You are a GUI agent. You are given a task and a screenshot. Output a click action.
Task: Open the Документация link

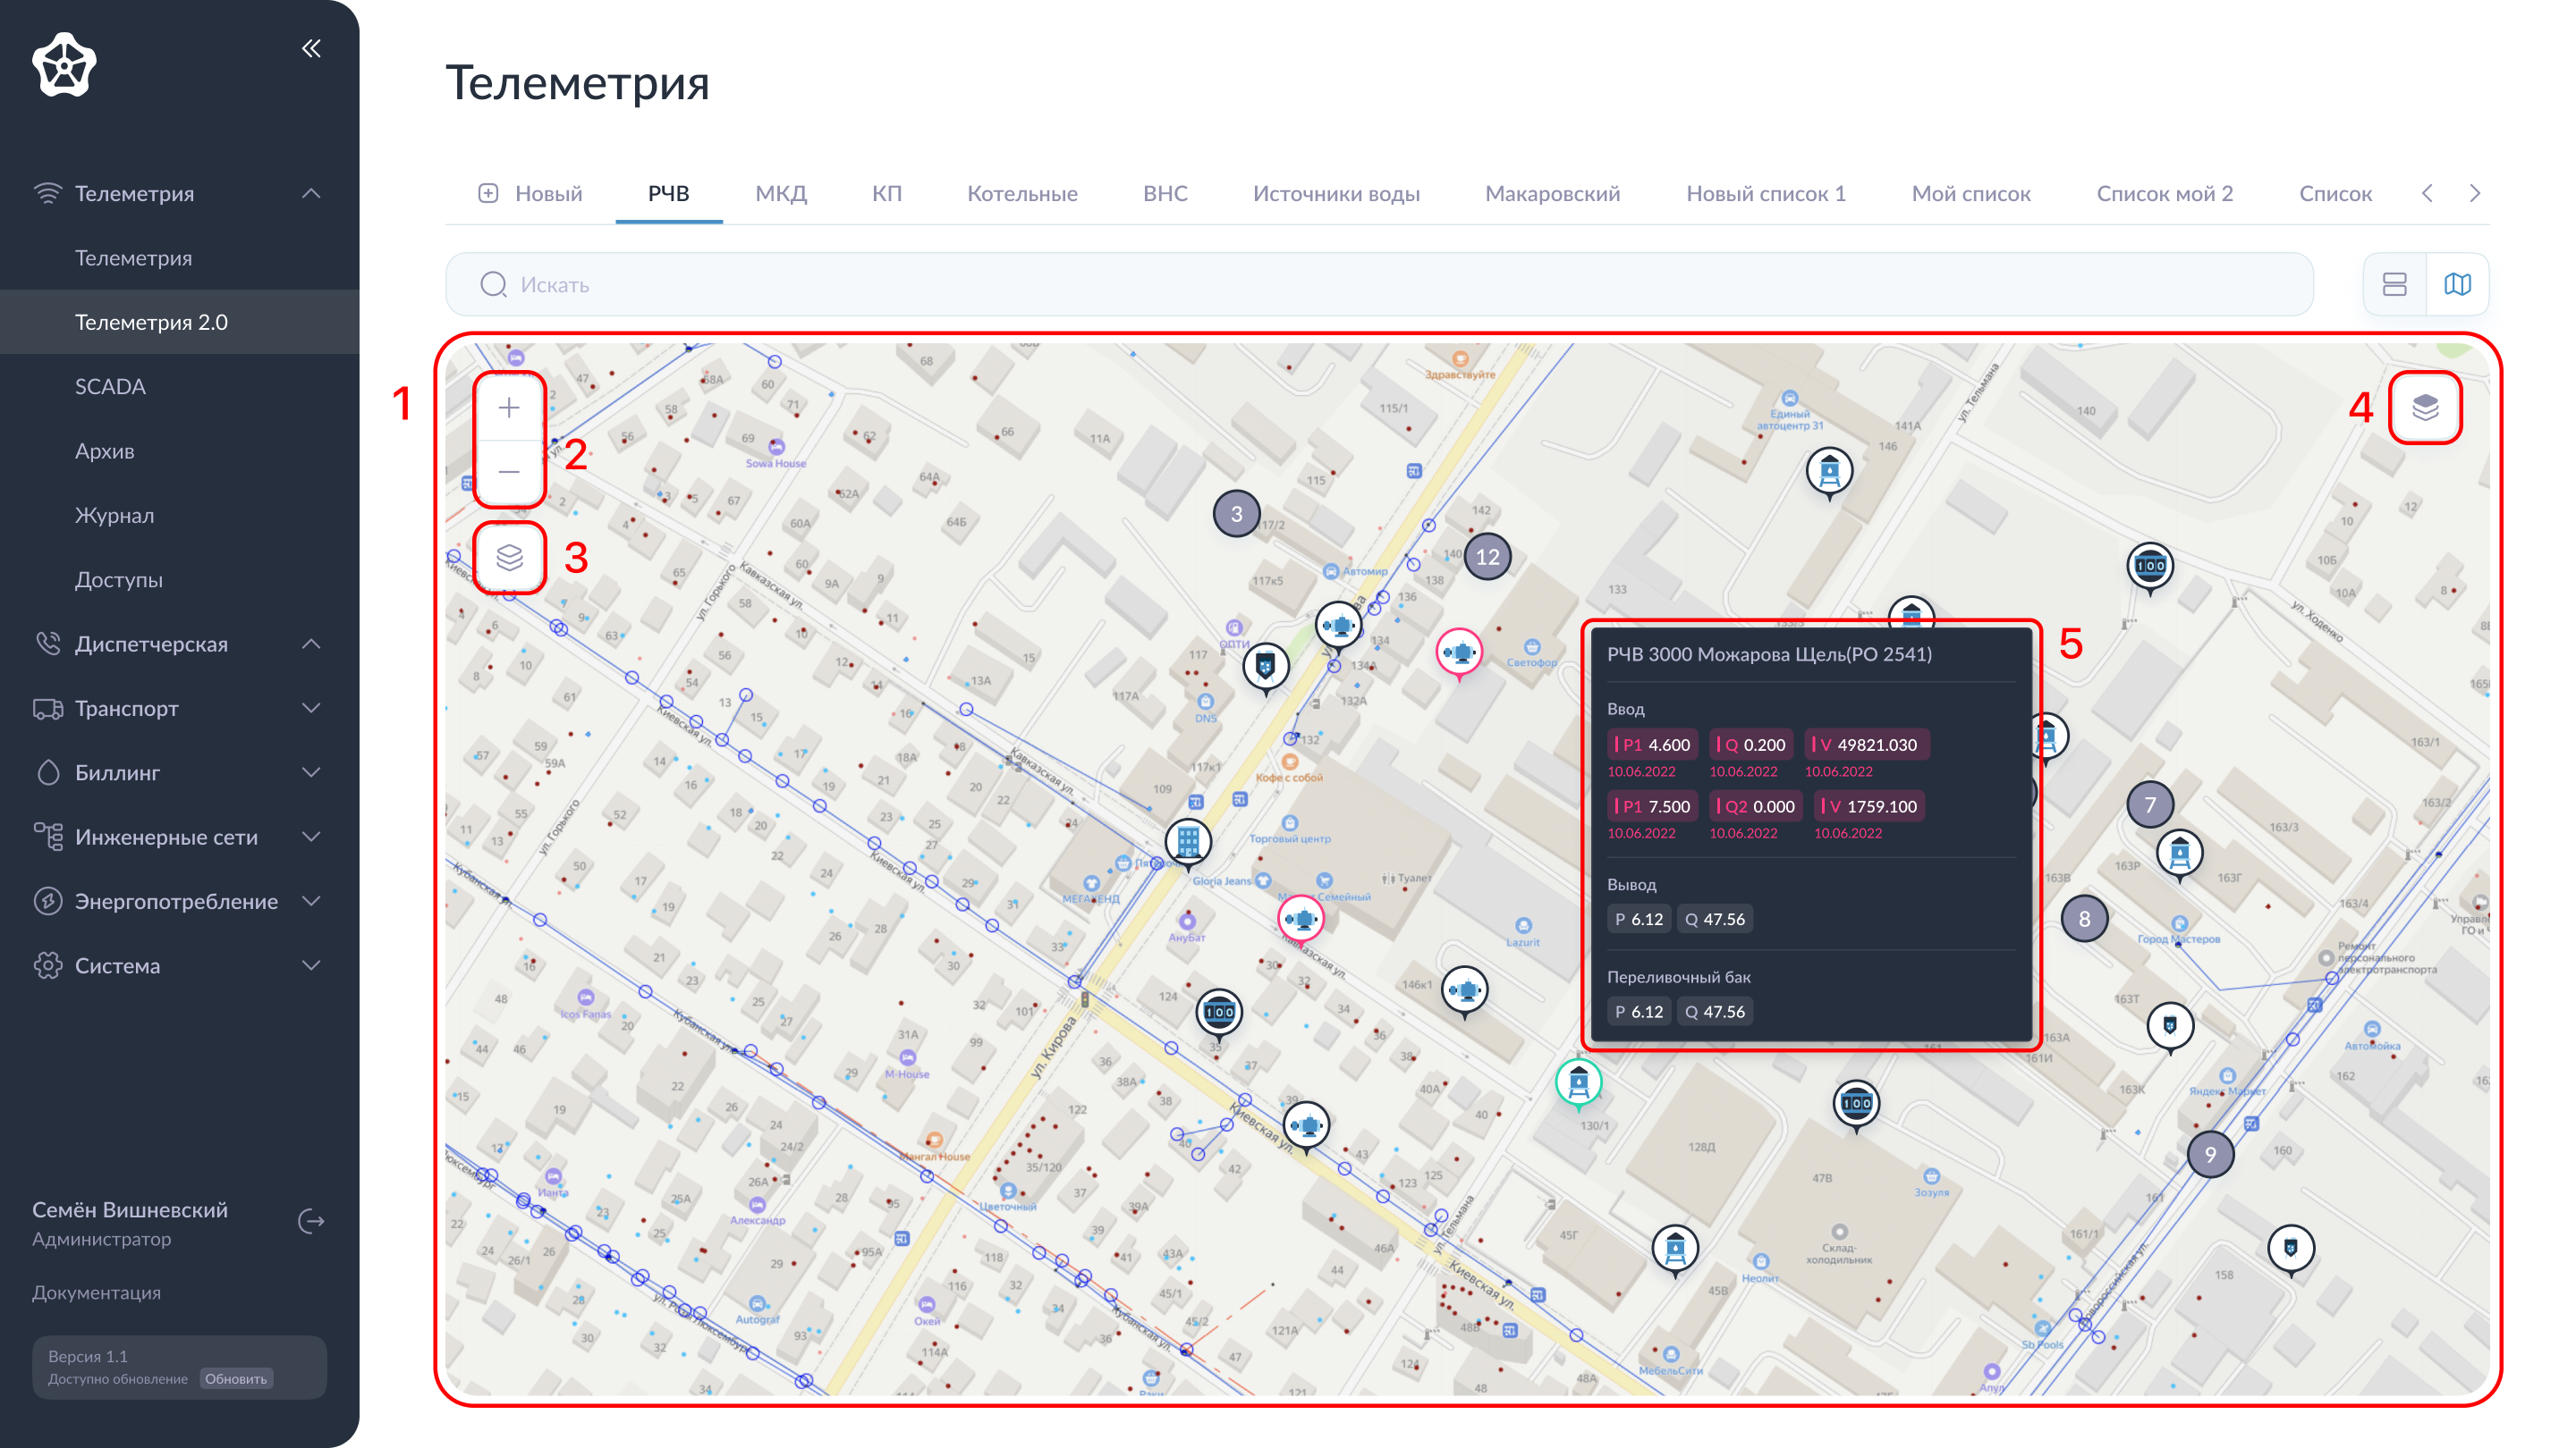point(96,1292)
